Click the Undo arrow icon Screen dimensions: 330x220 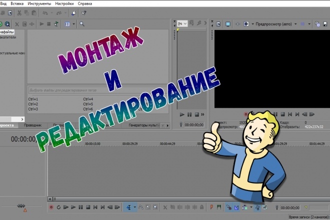point(45,13)
